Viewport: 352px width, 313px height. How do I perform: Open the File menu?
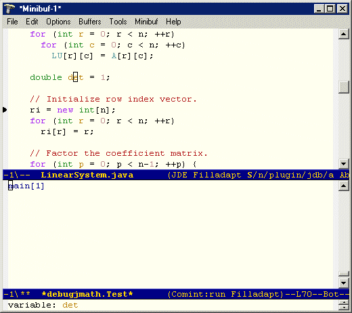[x=12, y=22]
